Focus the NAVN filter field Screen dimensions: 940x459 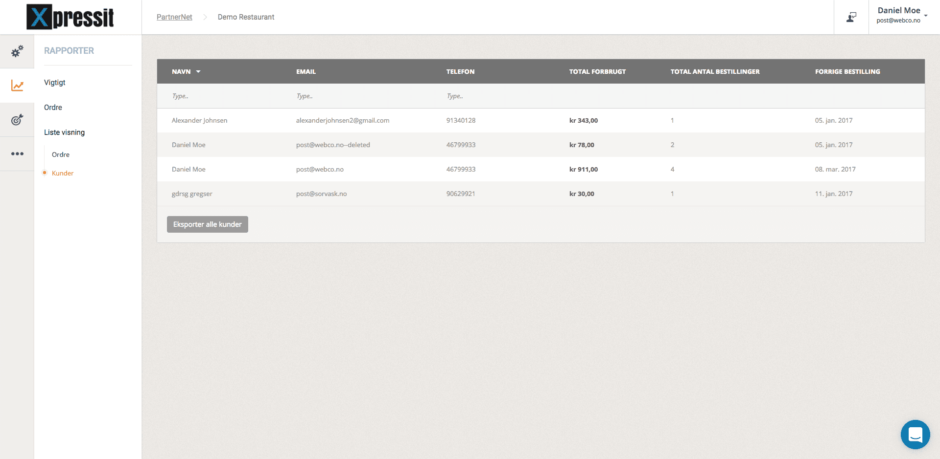[x=226, y=96]
